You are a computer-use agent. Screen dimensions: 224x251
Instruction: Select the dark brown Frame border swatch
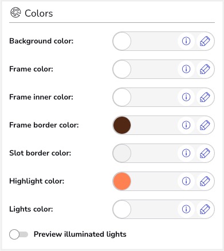tap(122, 125)
